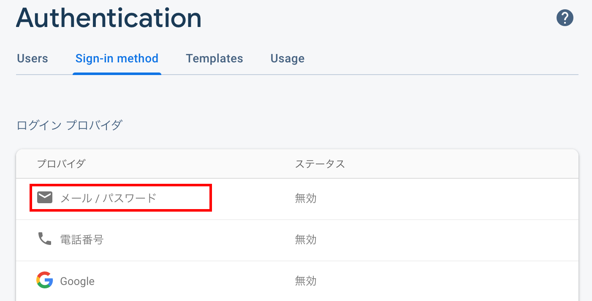Viewport: 592px width, 301px height.
Task: Click the Google logo icon
Action: click(45, 280)
